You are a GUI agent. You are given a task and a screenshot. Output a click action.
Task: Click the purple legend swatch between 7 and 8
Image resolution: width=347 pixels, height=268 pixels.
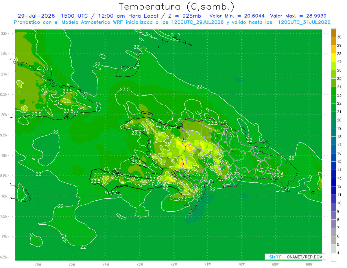[x=333, y=224]
